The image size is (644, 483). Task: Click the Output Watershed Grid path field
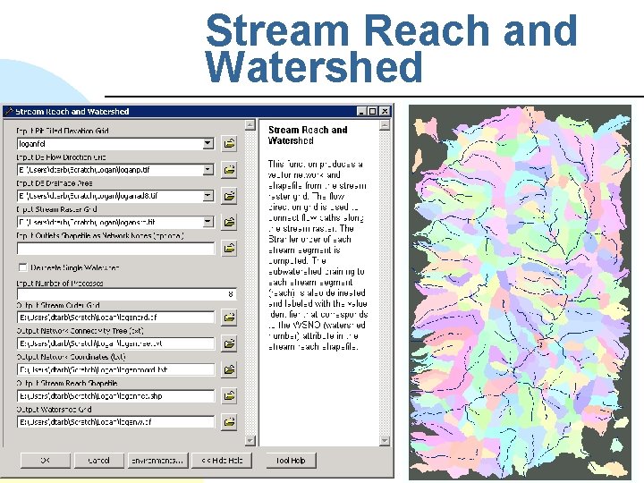click(115, 422)
